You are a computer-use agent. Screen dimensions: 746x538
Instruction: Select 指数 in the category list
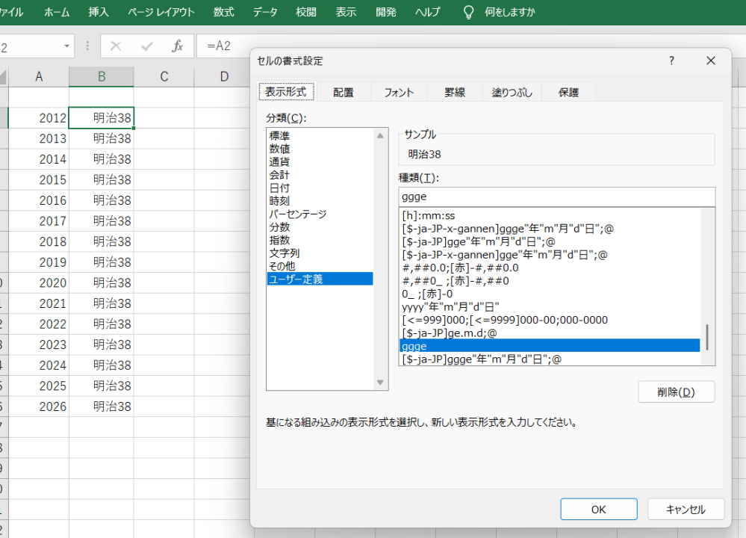tap(320, 240)
